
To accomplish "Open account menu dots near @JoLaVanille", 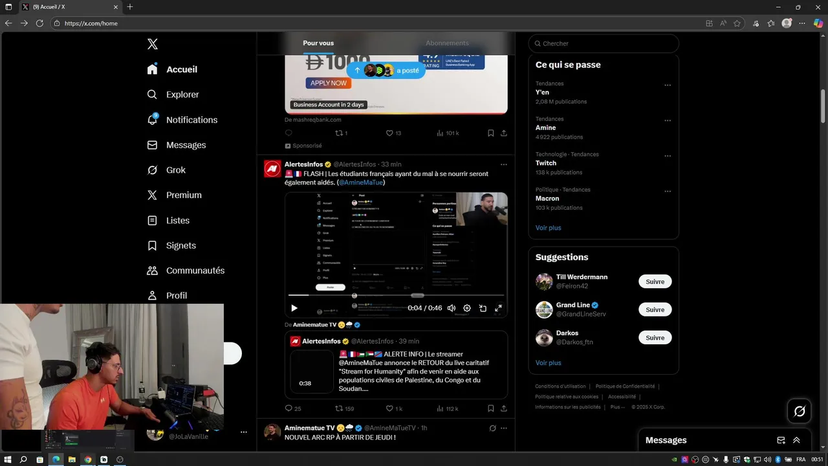I will (x=244, y=432).
